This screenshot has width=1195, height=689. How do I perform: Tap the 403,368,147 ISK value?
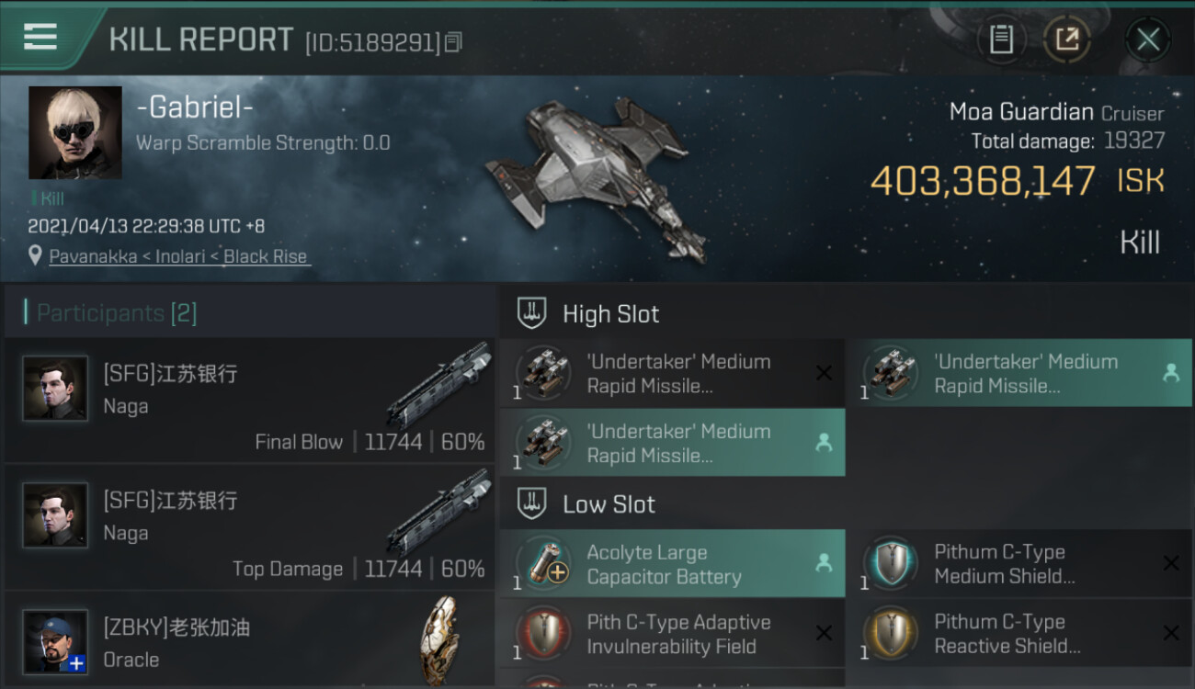983,182
